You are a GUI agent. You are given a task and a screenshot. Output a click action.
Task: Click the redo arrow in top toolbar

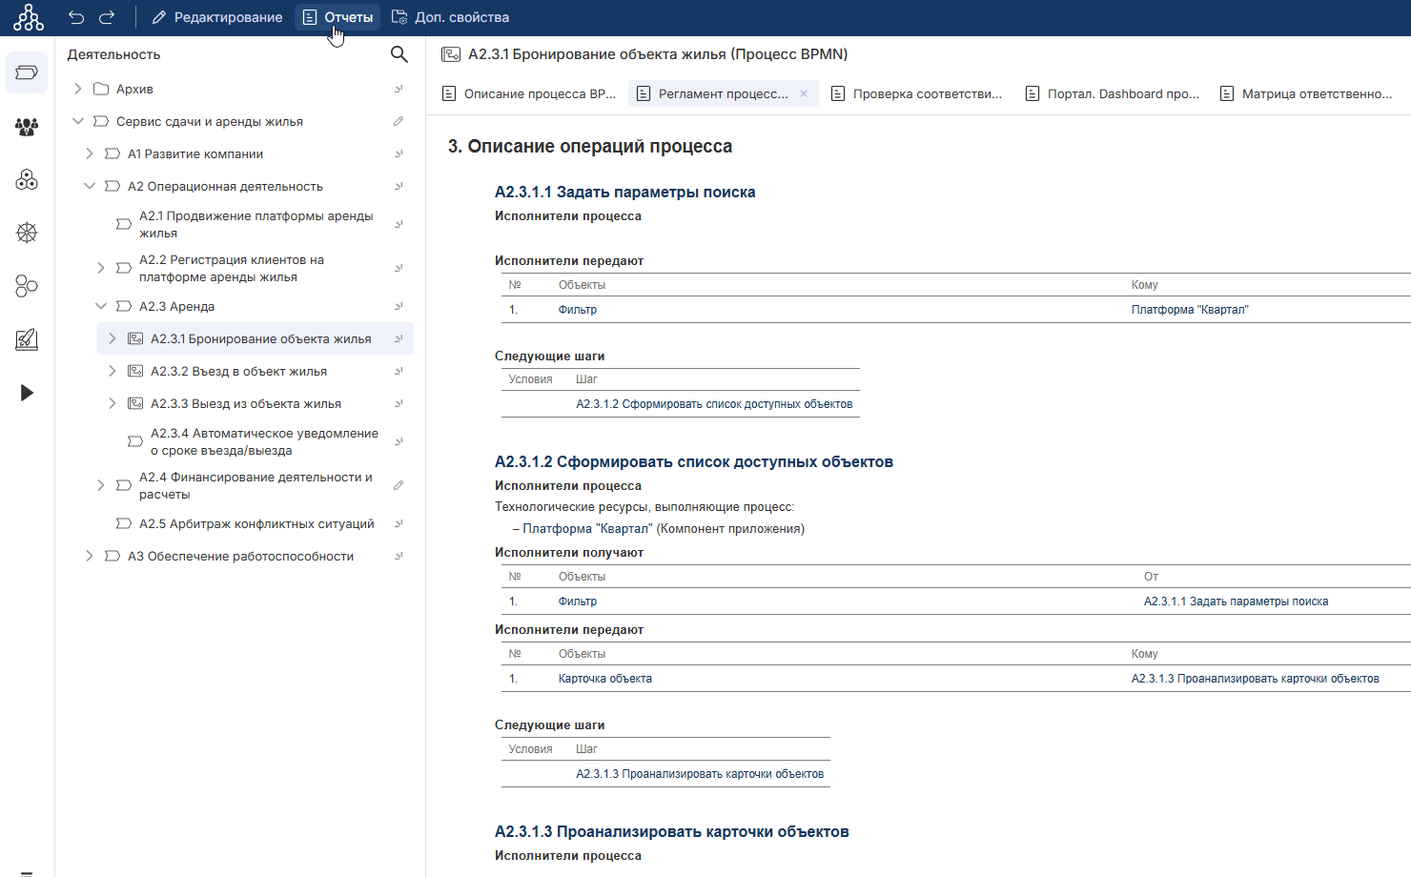(107, 17)
